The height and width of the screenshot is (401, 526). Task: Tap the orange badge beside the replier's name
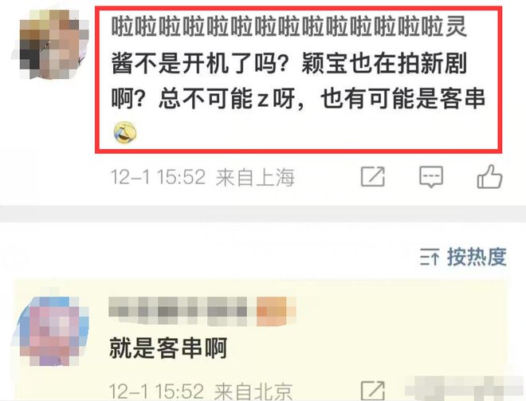[x=276, y=311]
